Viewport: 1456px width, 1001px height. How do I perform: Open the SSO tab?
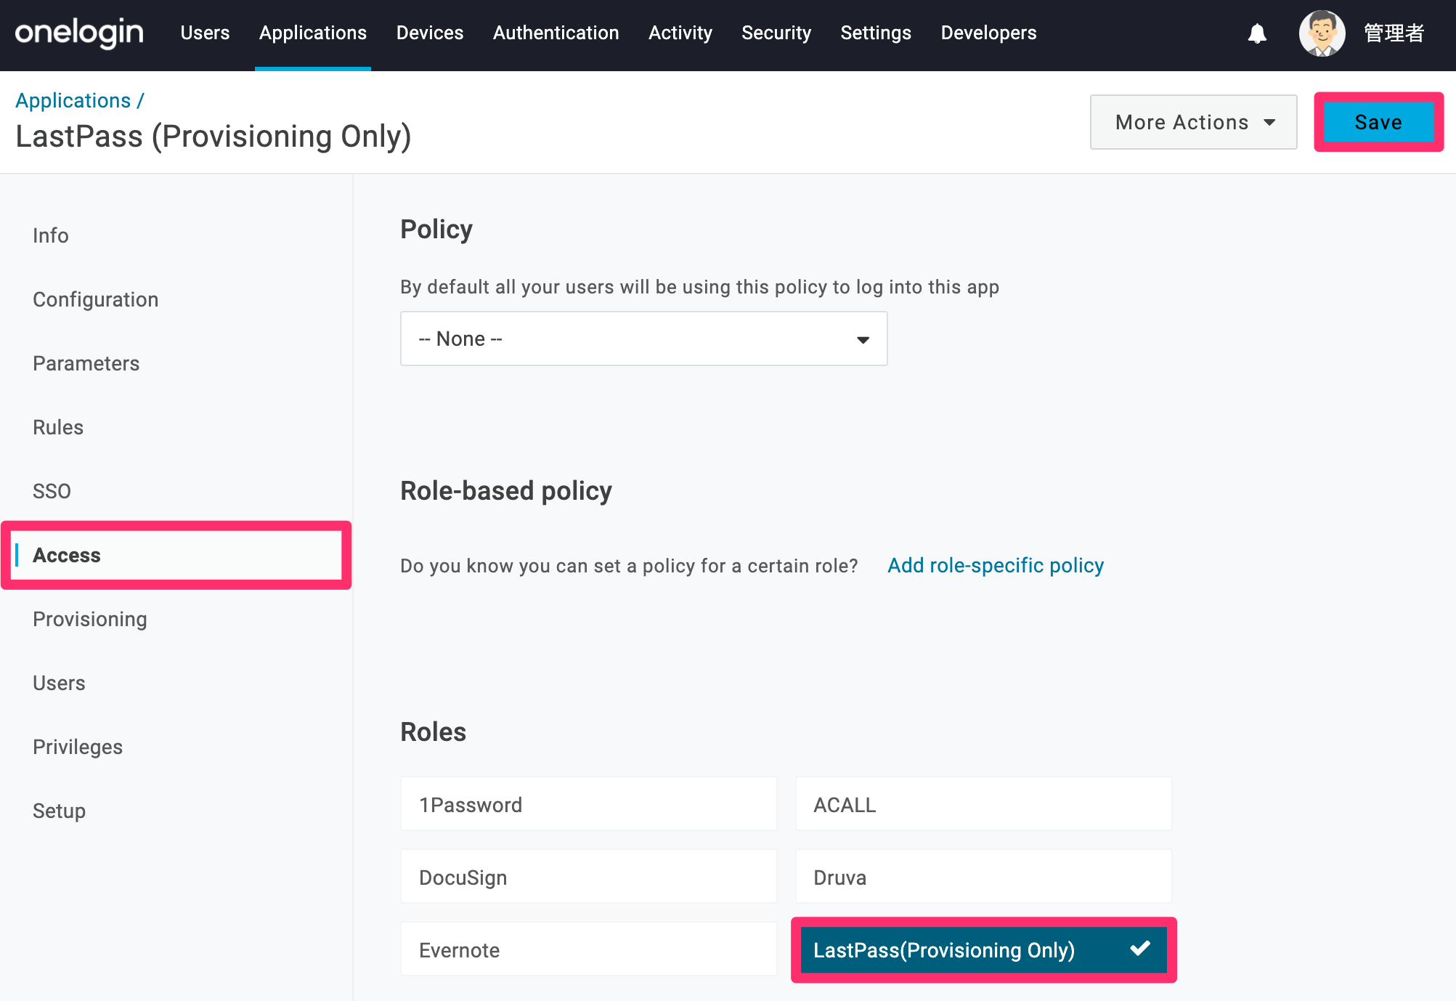(x=52, y=491)
